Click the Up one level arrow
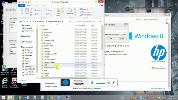The image size is (178, 100). pos(30,21)
